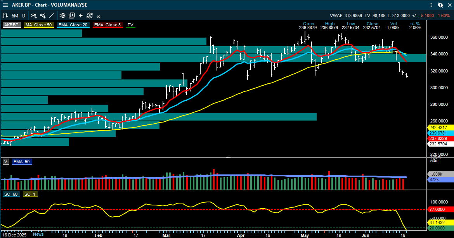The height and width of the screenshot is (238, 454).
Task: Click the EMA 50 volume indicator label
Action: pyautogui.click(x=21, y=162)
